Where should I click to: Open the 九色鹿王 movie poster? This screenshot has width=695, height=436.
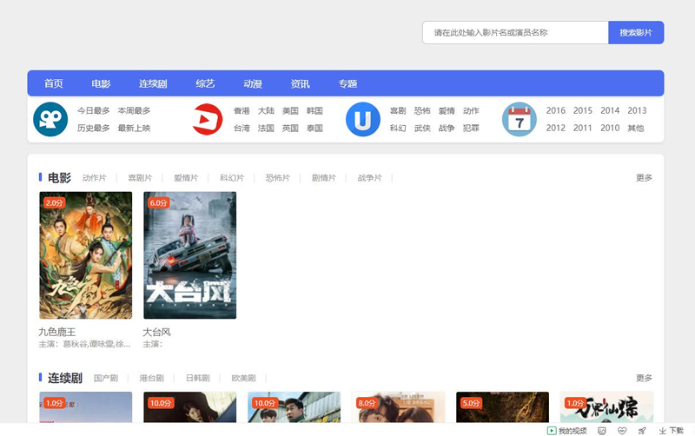86,255
